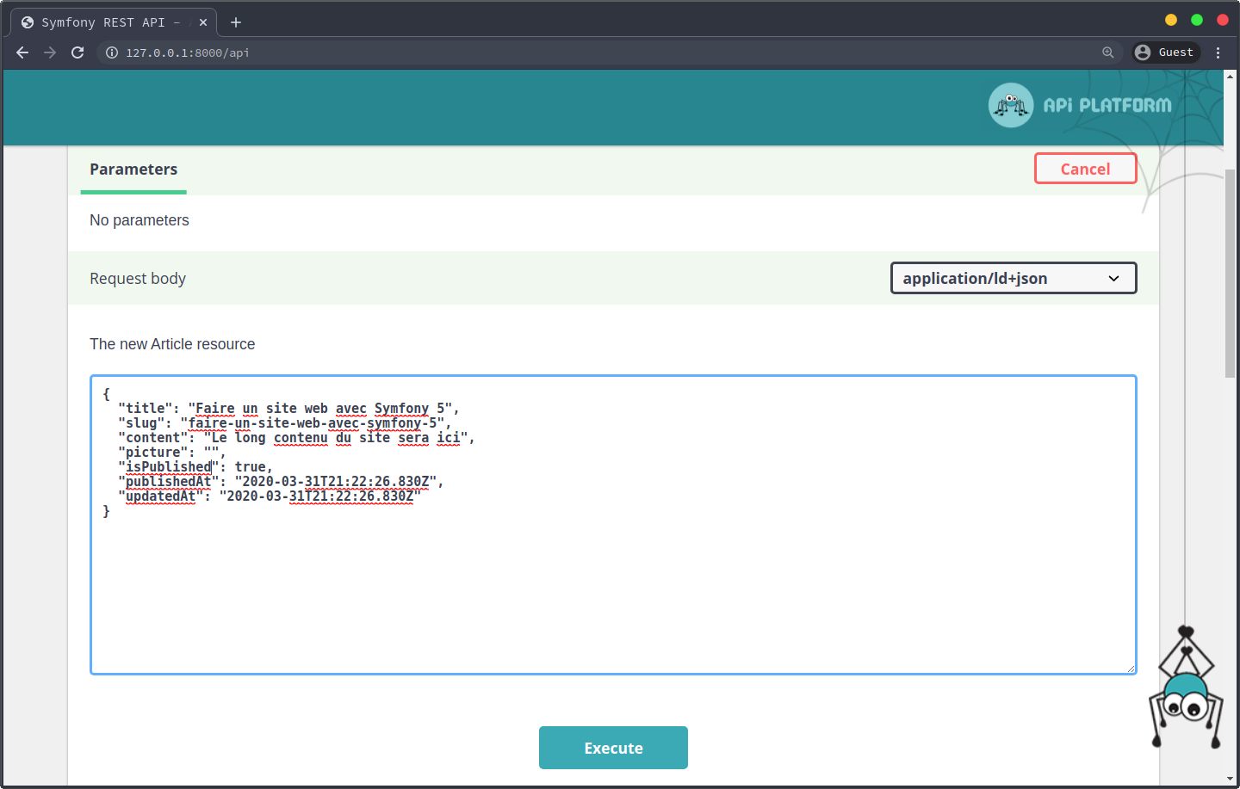1240x789 pixels.
Task: Click the address bar URL 127.0.0.1:8000/api
Action: coord(188,52)
